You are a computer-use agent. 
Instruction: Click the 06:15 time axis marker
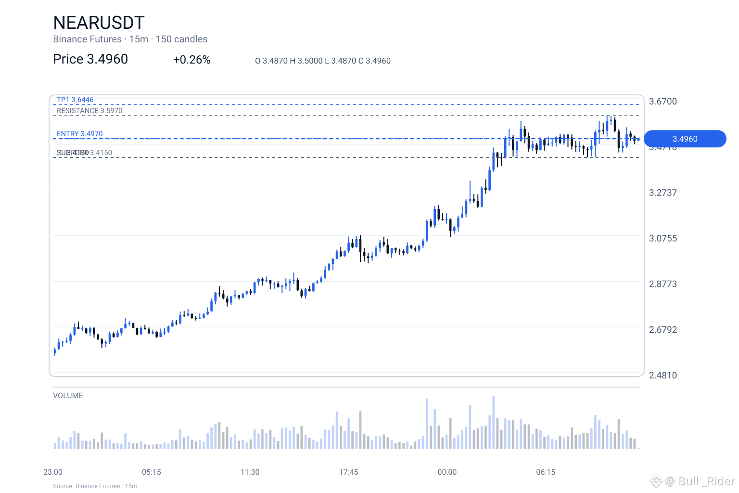coord(546,472)
